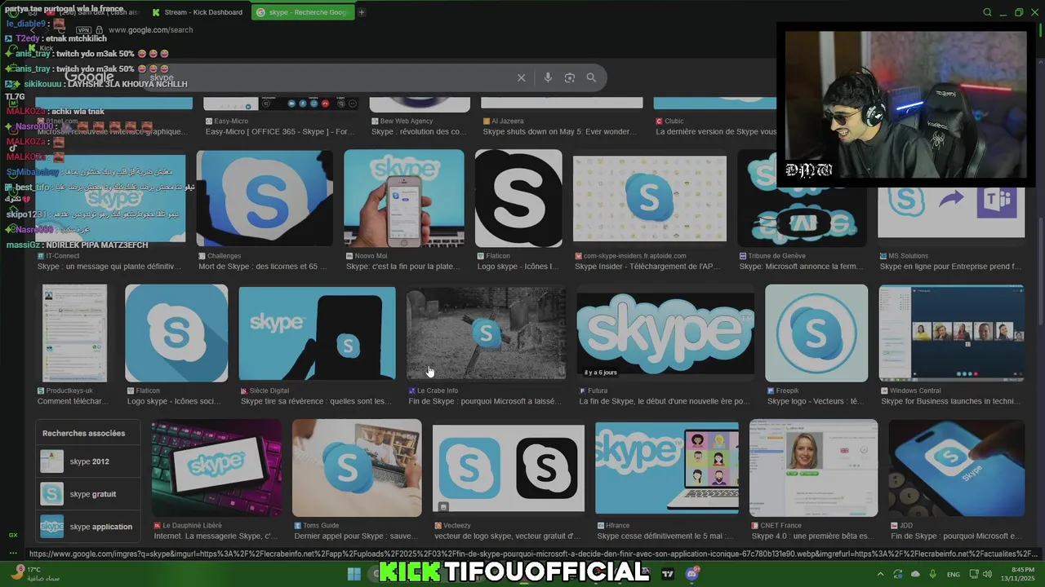Click caption Skype en ligne pour Entreprise
Image resolution: width=1045 pixels, height=587 pixels.
(x=950, y=267)
